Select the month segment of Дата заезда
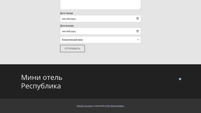This screenshot has width=201, height=113. pos(64,19)
